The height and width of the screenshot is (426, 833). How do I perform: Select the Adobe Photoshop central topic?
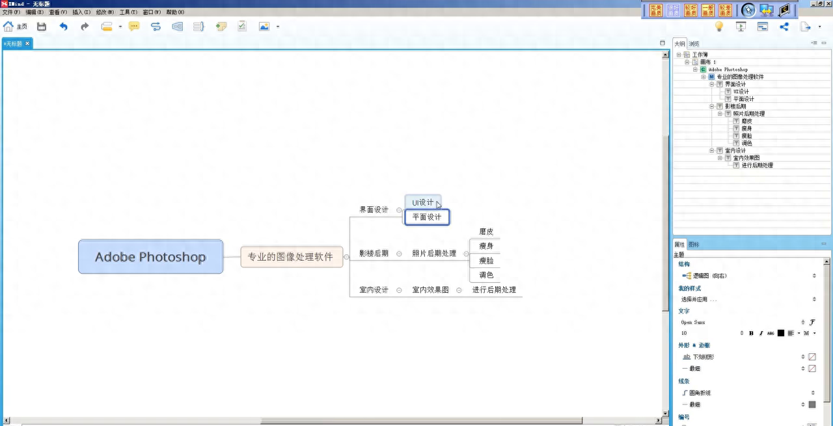click(x=150, y=257)
